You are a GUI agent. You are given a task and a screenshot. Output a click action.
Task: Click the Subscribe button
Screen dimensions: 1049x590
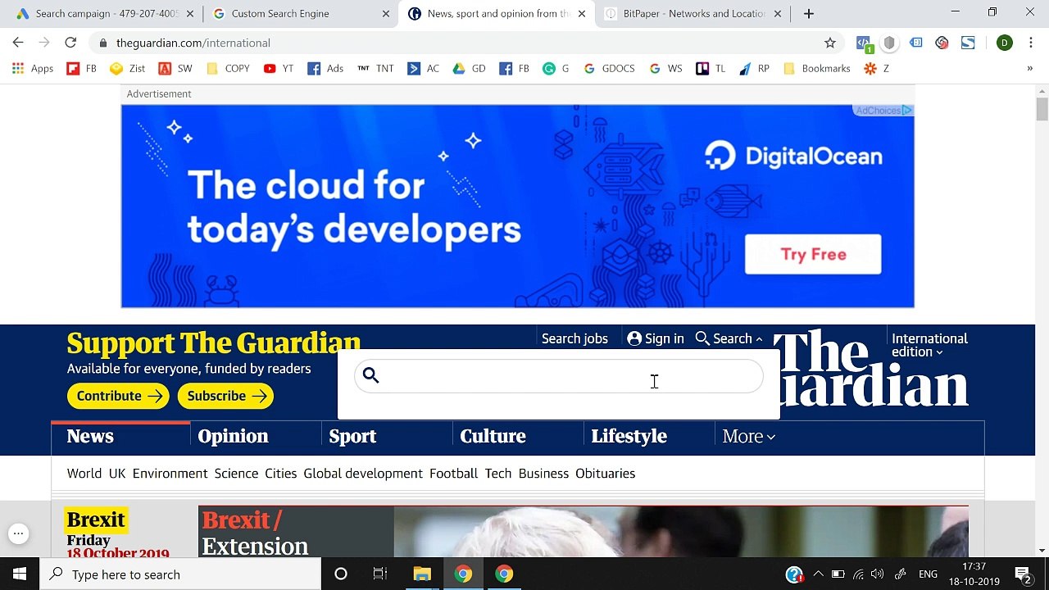[225, 396]
